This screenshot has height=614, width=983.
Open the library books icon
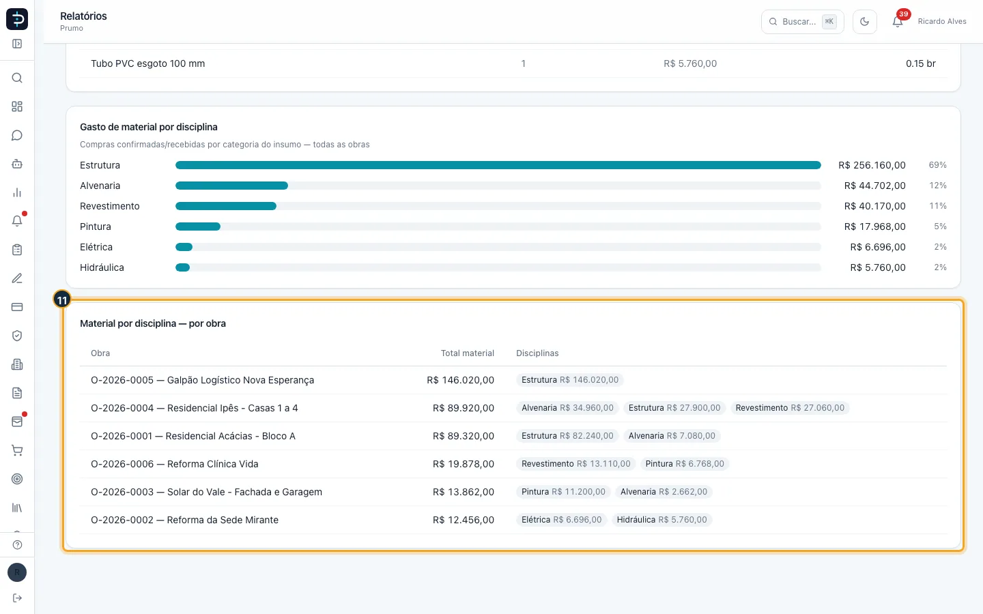[x=17, y=508]
